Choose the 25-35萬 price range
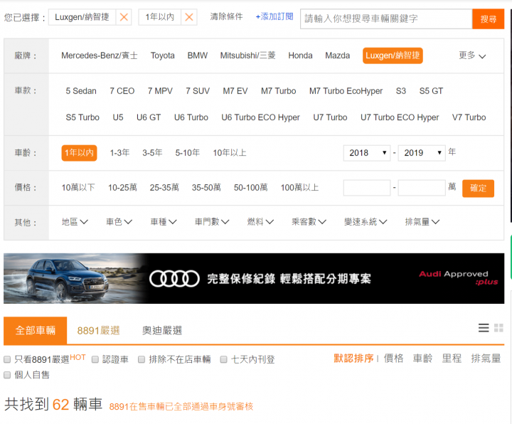 [164, 188]
